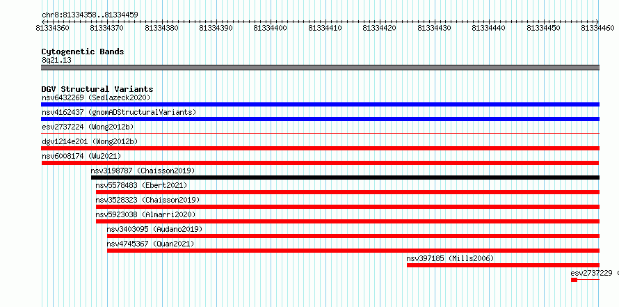Click the chr8:81334358..81334459 region label

[x=90, y=15]
